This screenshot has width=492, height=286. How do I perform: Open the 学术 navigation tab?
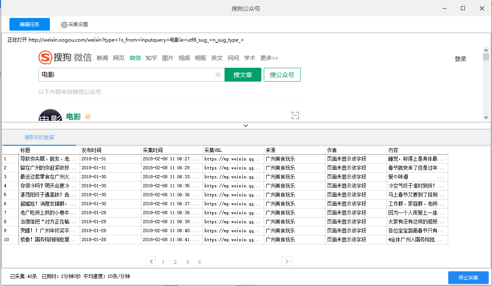249,58
